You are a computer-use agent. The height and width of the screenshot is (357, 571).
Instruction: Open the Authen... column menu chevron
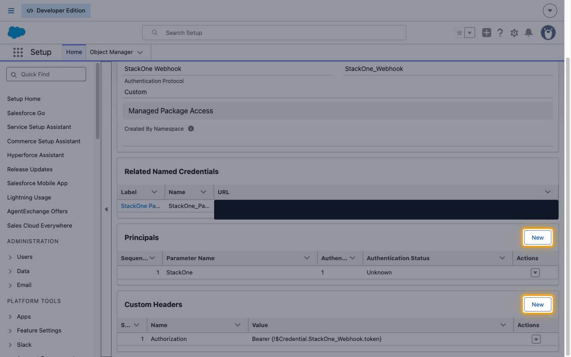click(352, 258)
